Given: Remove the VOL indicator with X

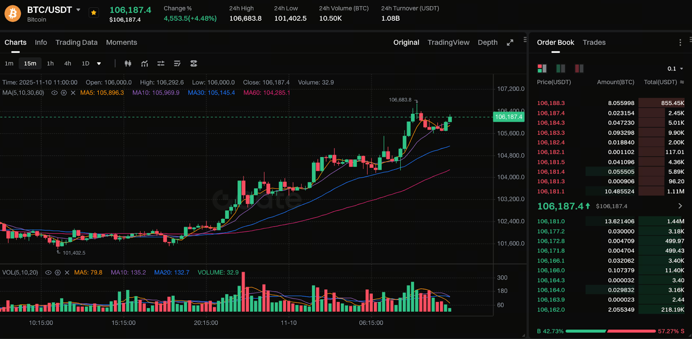Looking at the screenshot, I should (67, 273).
